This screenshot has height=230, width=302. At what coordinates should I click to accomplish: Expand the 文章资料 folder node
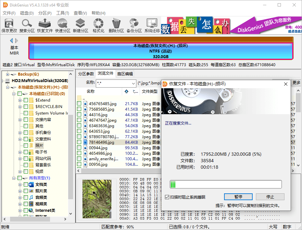click(x=20, y=139)
